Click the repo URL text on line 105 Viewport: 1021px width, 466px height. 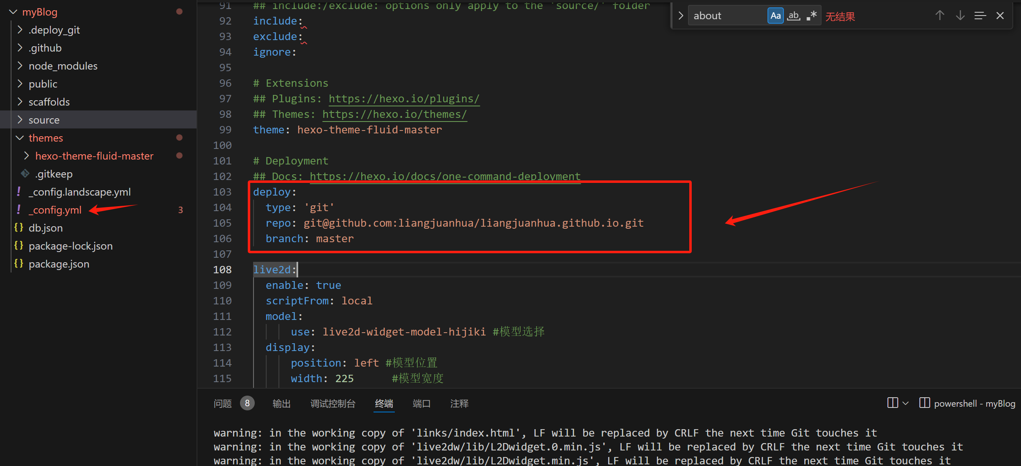473,223
